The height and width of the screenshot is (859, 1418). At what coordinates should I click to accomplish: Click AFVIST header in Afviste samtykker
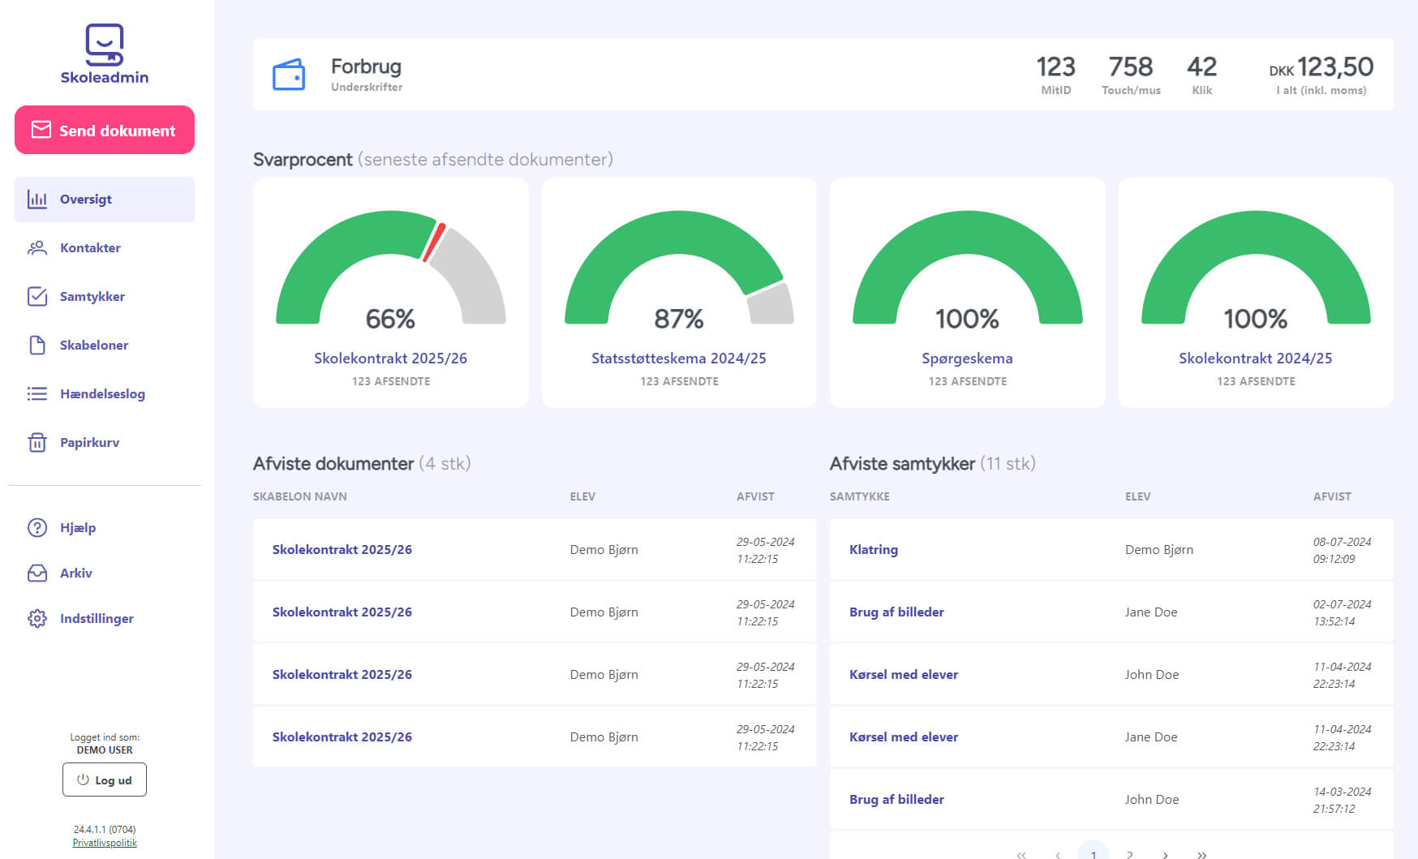pyautogui.click(x=1332, y=496)
